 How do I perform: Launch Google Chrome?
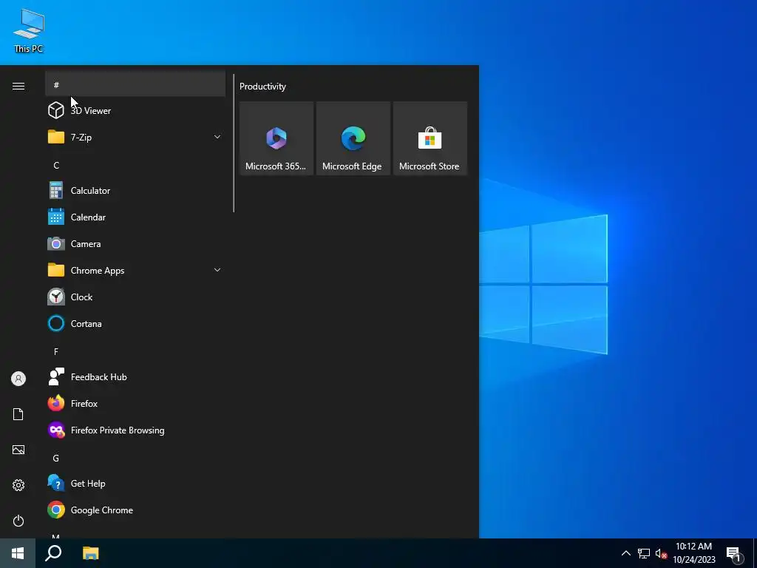pyautogui.click(x=135, y=510)
